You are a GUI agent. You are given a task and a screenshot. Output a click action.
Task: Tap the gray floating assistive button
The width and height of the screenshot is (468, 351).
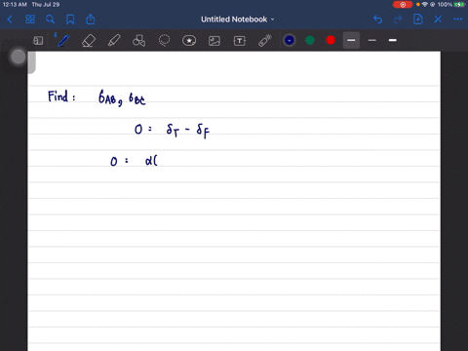click(19, 57)
